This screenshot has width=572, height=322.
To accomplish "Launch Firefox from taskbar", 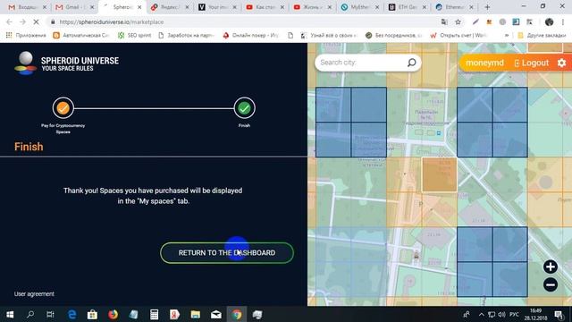I will click(x=114, y=314).
